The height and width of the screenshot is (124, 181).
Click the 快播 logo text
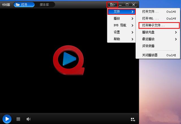tap(6, 5)
